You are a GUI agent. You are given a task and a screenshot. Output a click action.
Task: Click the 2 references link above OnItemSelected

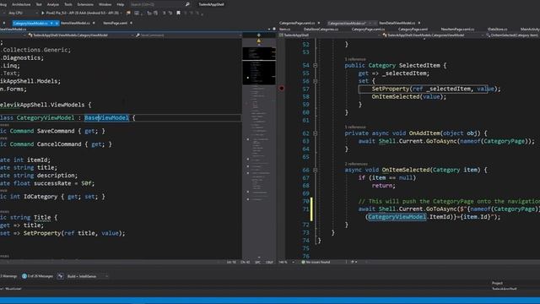click(x=356, y=164)
